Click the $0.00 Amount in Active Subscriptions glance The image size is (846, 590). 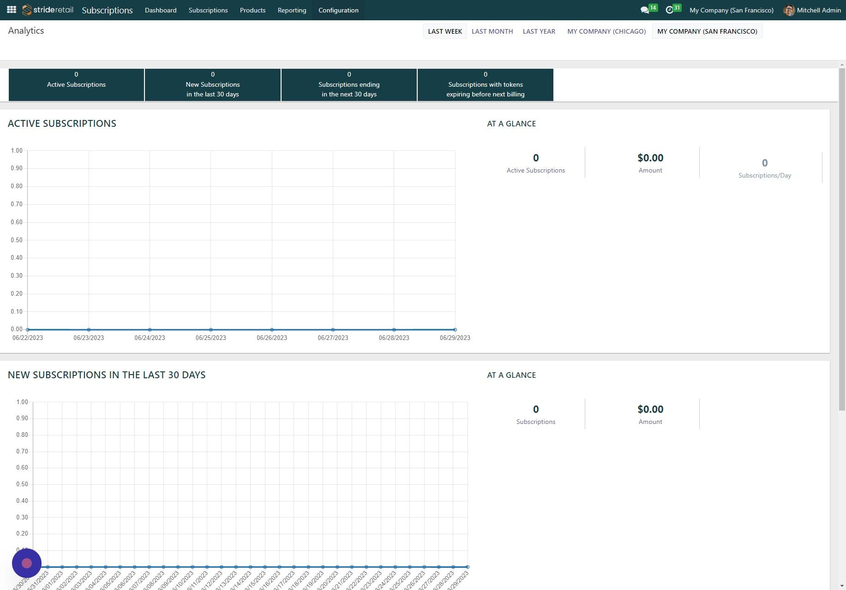[x=650, y=158]
